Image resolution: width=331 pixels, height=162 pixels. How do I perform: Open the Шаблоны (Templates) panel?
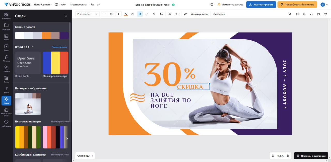click(x=6, y=16)
